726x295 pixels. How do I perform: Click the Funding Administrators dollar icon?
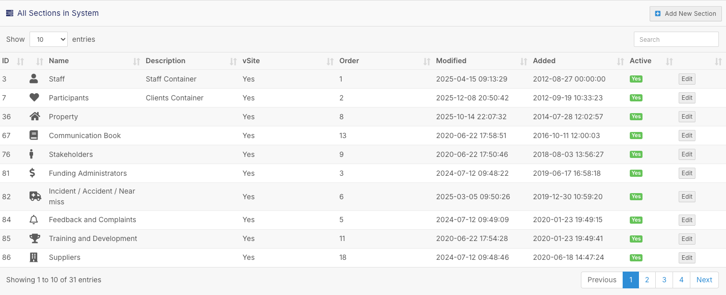(x=32, y=173)
